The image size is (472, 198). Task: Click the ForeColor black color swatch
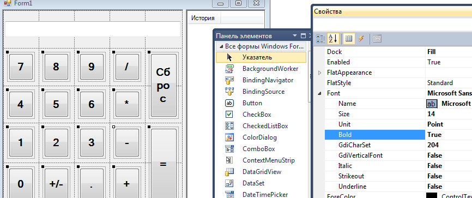pos(432,196)
